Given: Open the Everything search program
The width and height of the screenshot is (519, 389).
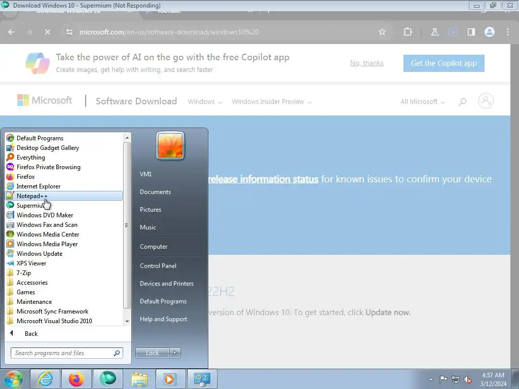Looking at the screenshot, I should click(64, 157).
